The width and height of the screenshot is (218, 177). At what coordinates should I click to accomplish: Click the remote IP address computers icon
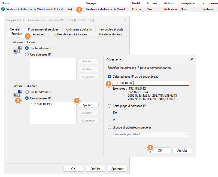point(18,93)
